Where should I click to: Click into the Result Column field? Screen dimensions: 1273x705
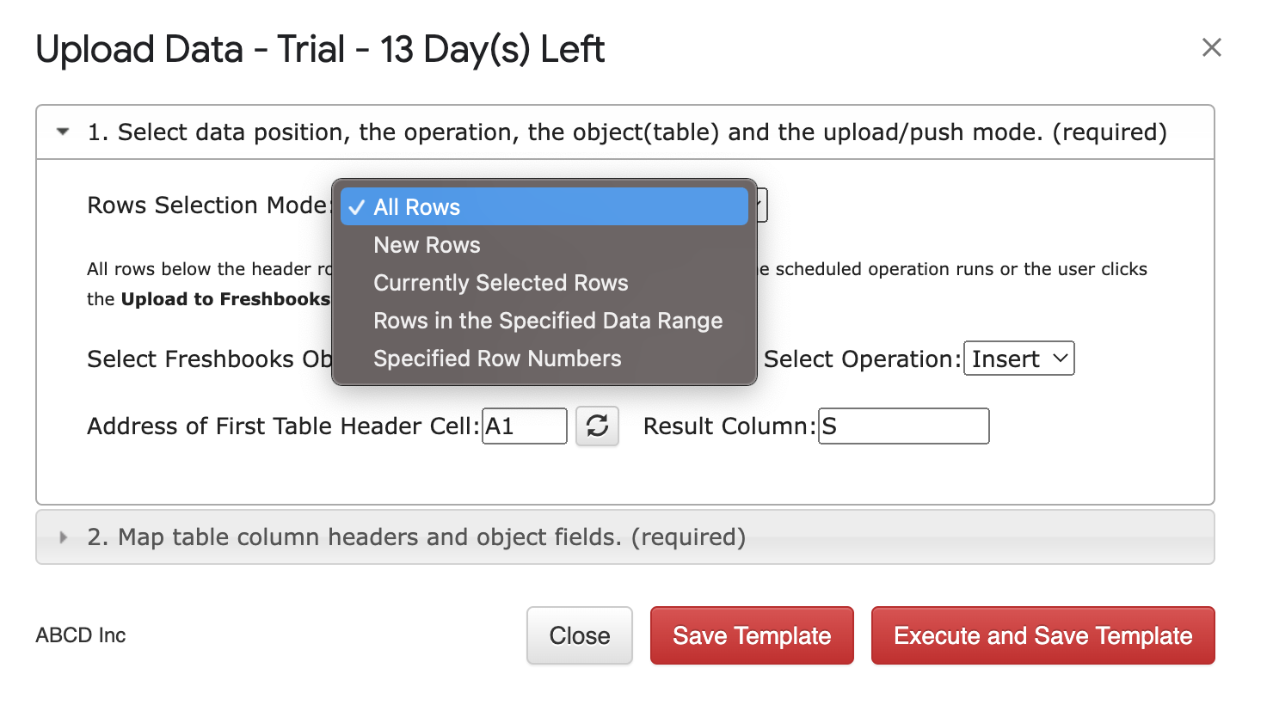pyautogui.click(x=903, y=426)
